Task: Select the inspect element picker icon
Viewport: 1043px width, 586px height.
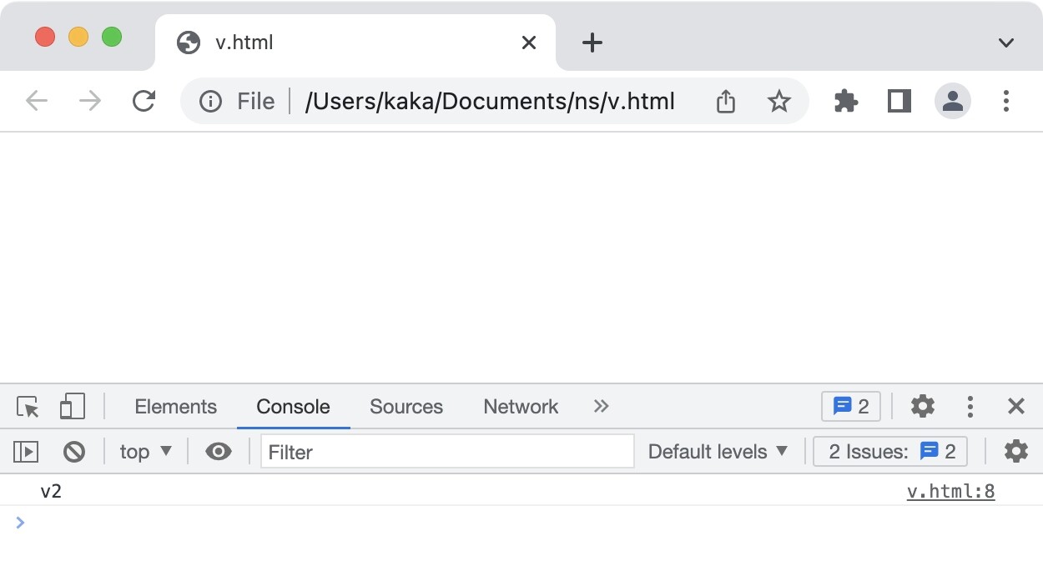Action: [28, 407]
